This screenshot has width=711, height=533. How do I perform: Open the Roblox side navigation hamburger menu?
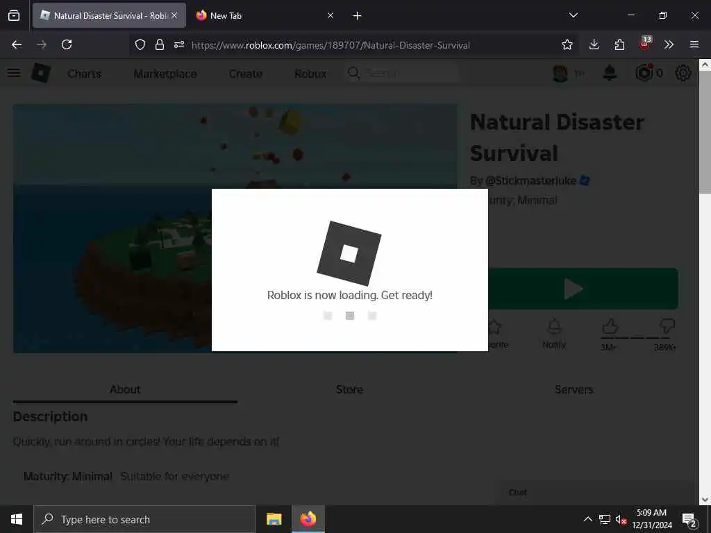pyautogui.click(x=14, y=72)
